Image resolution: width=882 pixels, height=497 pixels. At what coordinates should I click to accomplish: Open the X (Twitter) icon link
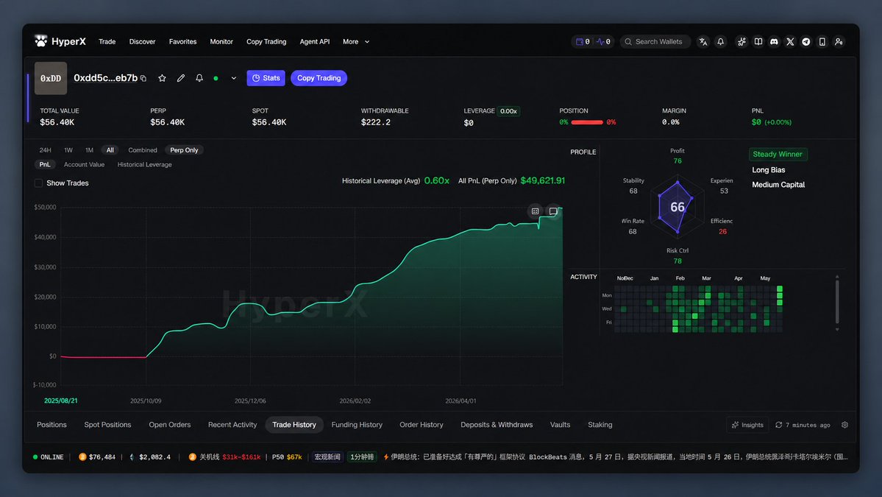[790, 42]
